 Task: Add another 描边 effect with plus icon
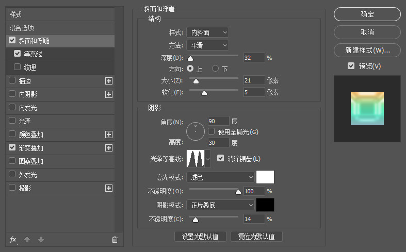coord(109,81)
